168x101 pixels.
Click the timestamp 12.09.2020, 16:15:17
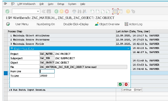(138, 36)
